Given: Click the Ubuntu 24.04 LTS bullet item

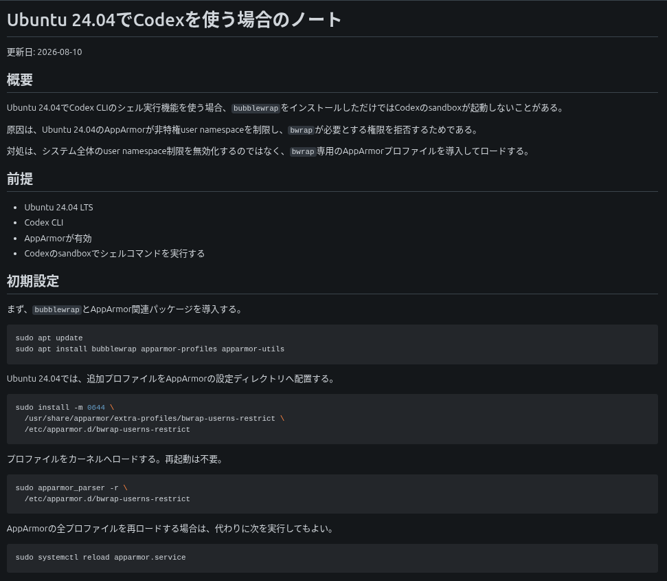Looking at the screenshot, I should point(58,207).
